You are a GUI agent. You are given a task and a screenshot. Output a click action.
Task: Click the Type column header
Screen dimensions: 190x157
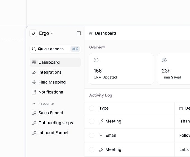click(x=104, y=108)
